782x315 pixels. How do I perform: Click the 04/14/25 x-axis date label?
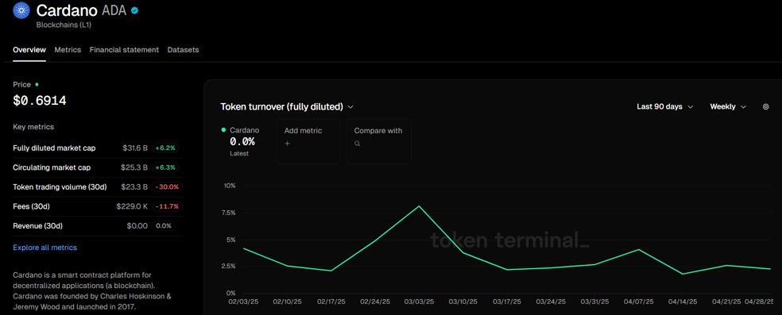(683, 302)
